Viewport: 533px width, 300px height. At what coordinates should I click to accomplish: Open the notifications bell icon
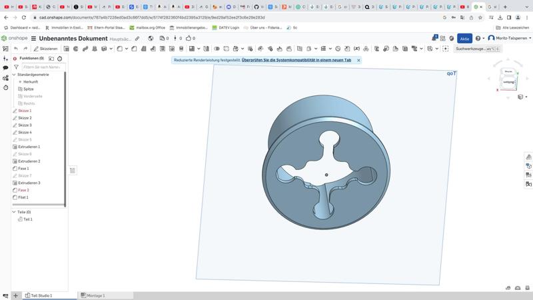tap(434, 38)
